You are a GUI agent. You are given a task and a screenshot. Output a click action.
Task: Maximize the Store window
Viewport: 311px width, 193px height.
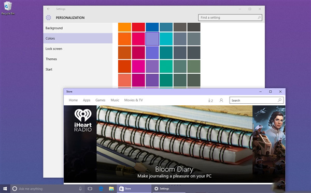tap(271, 92)
